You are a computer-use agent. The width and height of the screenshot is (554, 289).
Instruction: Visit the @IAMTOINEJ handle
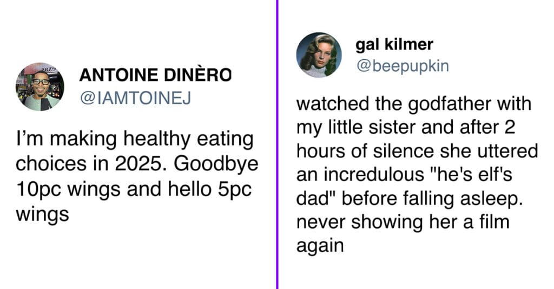click(135, 98)
